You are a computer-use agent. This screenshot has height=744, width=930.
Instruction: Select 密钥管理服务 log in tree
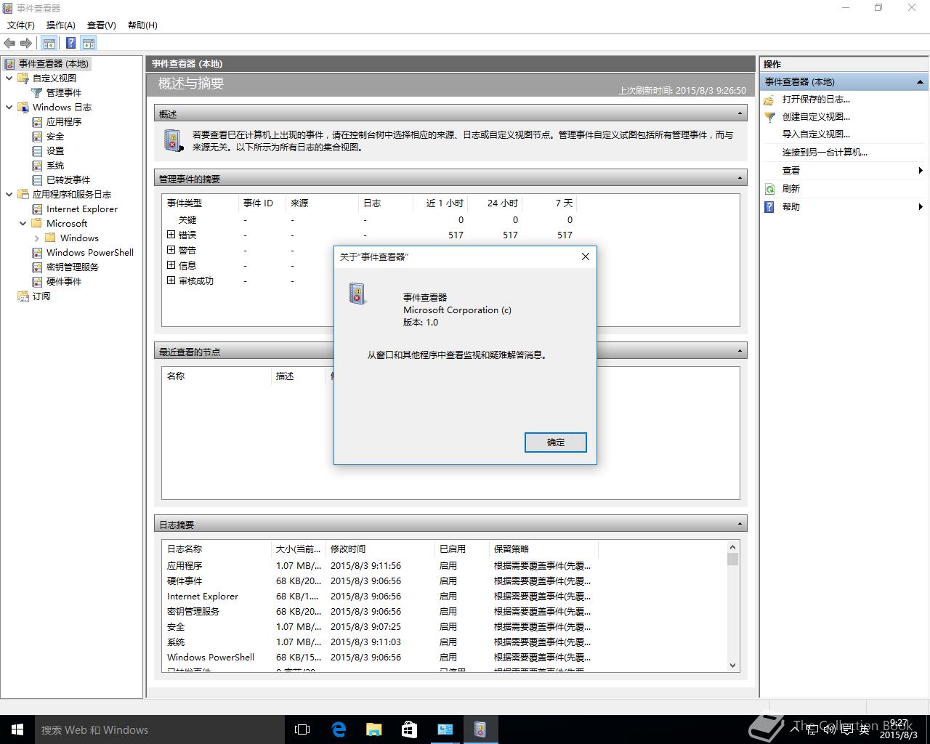click(x=73, y=267)
